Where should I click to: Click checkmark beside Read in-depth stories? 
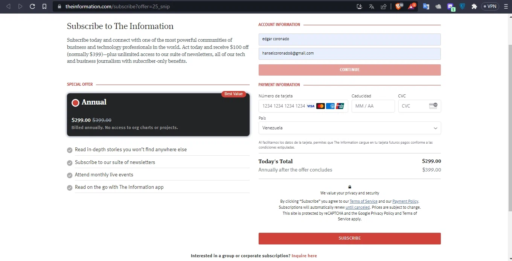coord(70,150)
